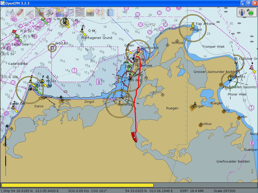Select the Create Route tool
258x193 pixels.
coord(10,13)
